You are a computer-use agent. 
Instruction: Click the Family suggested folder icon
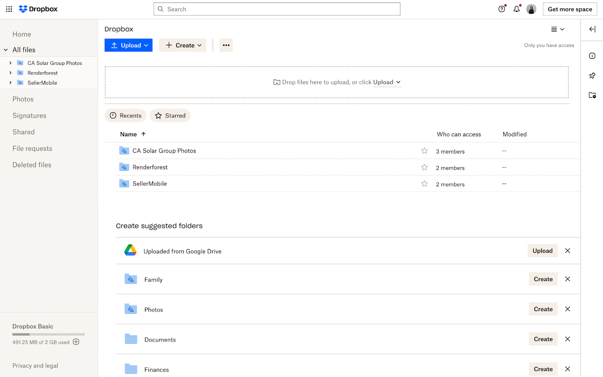click(x=131, y=279)
